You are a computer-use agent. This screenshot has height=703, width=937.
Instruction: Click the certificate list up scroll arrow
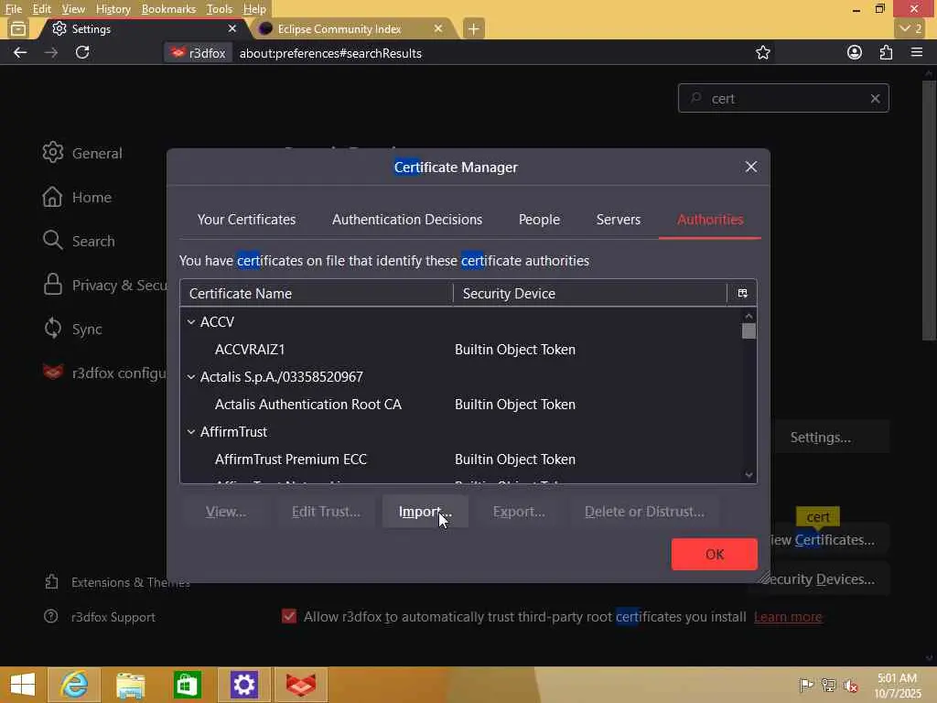pos(749,316)
